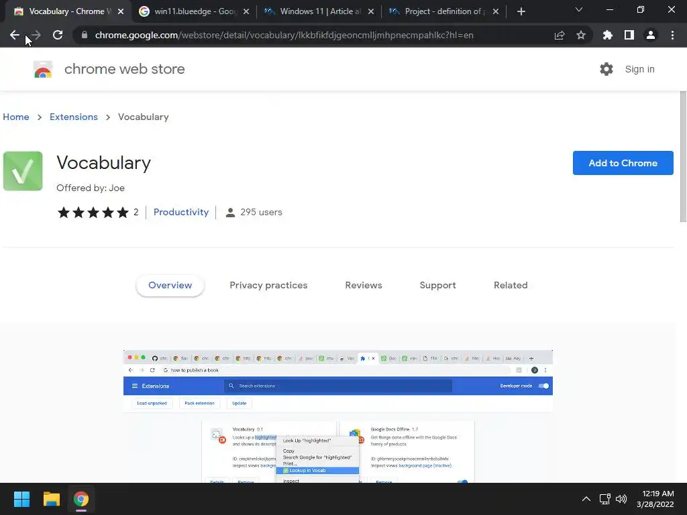Open the Windows Start menu
Screen dimensions: 687x515
pyautogui.click(x=21, y=499)
